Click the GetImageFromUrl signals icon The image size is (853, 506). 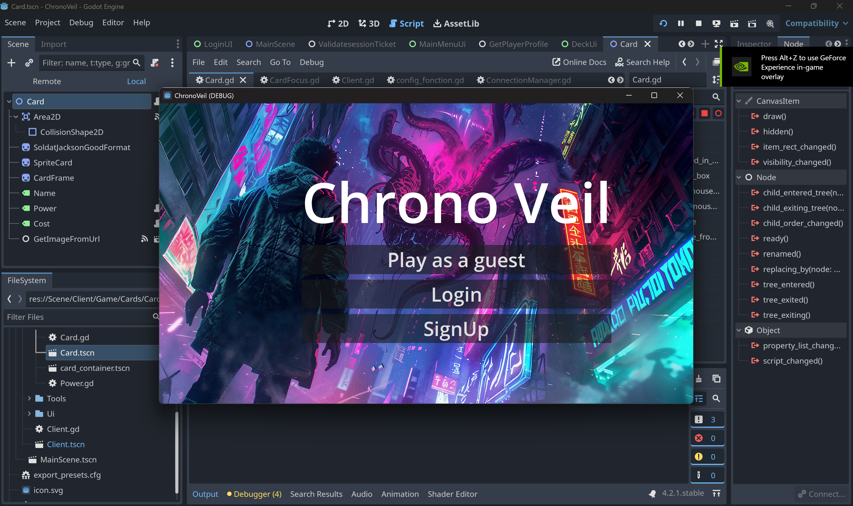pos(144,239)
